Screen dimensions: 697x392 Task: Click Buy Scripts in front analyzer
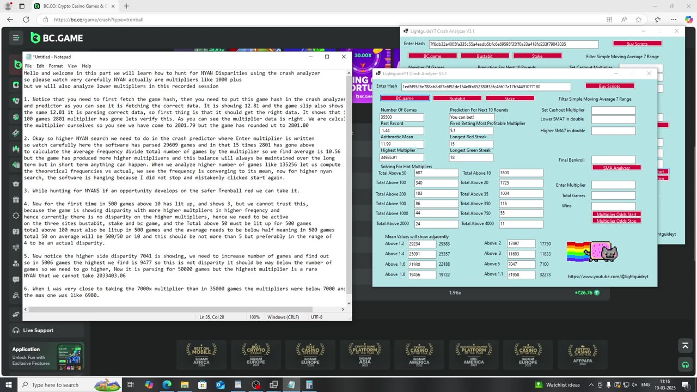pyautogui.click(x=609, y=86)
